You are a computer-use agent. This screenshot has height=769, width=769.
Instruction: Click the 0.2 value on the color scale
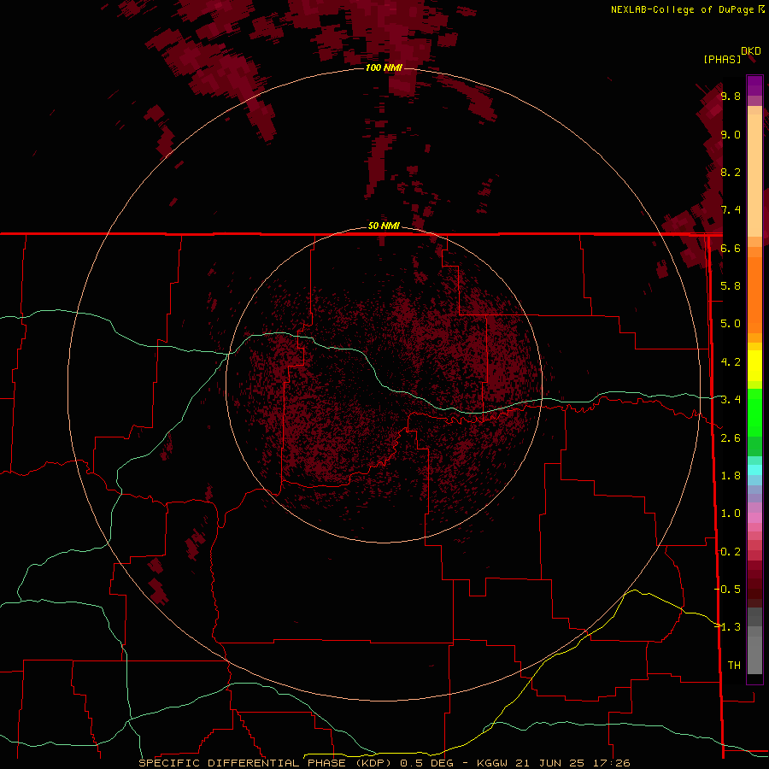point(731,552)
